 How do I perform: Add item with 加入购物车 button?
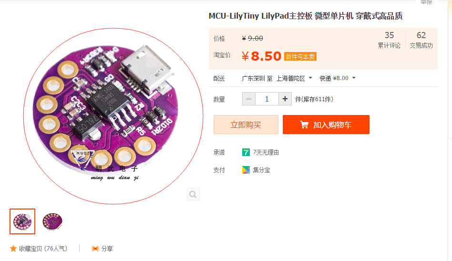click(x=326, y=125)
